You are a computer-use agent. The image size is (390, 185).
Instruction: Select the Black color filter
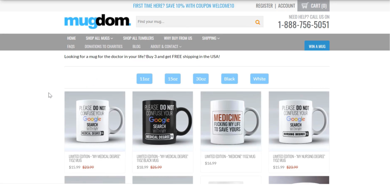[x=229, y=79]
